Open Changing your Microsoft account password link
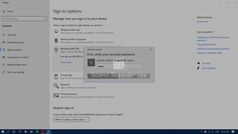 213,39
